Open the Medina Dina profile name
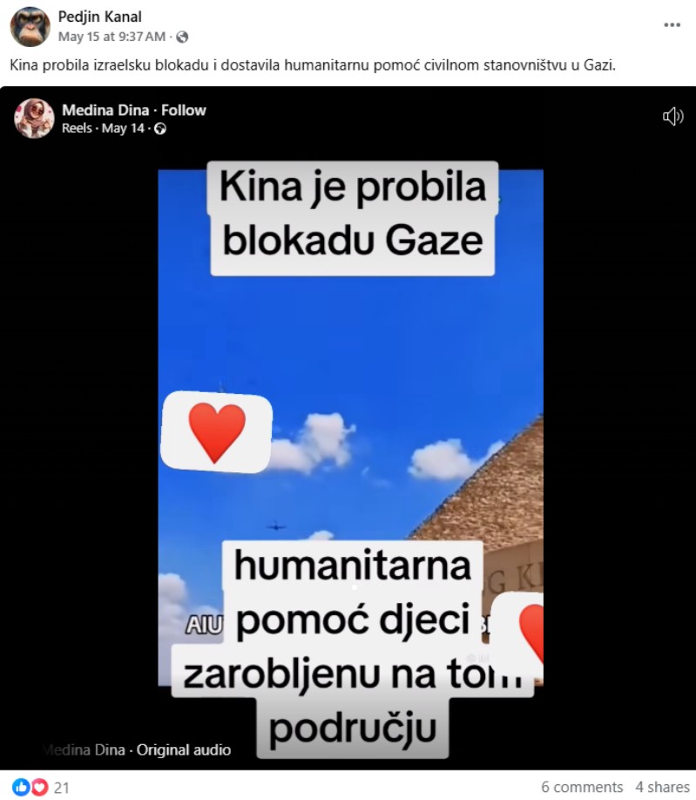 tap(105, 110)
